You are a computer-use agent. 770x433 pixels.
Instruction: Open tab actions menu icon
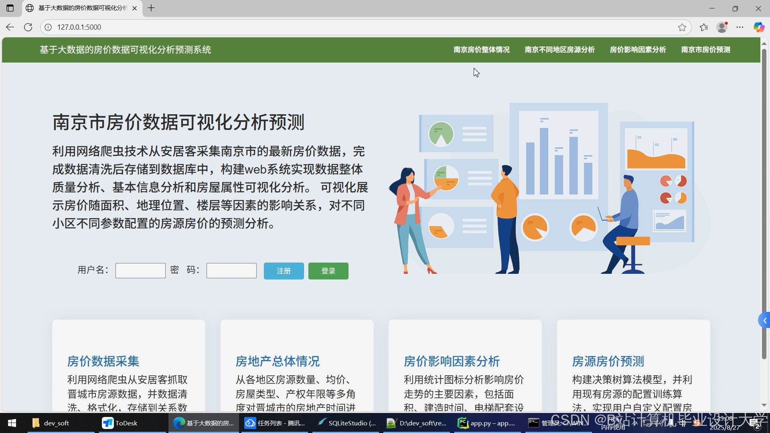(10, 8)
